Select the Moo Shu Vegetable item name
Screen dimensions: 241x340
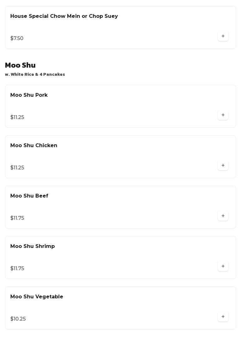point(37,297)
